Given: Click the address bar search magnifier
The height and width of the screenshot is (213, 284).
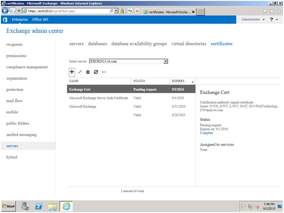Looking at the screenshot, I should pos(112,11).
